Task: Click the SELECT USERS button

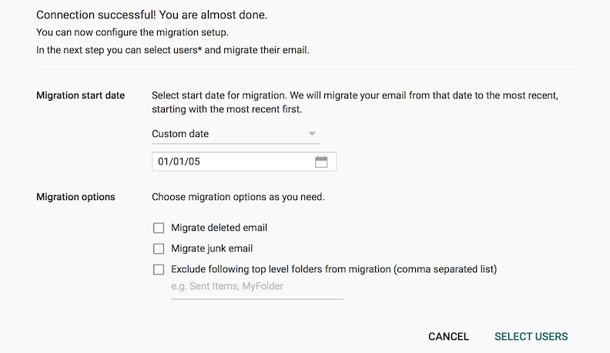Action: 531,336
